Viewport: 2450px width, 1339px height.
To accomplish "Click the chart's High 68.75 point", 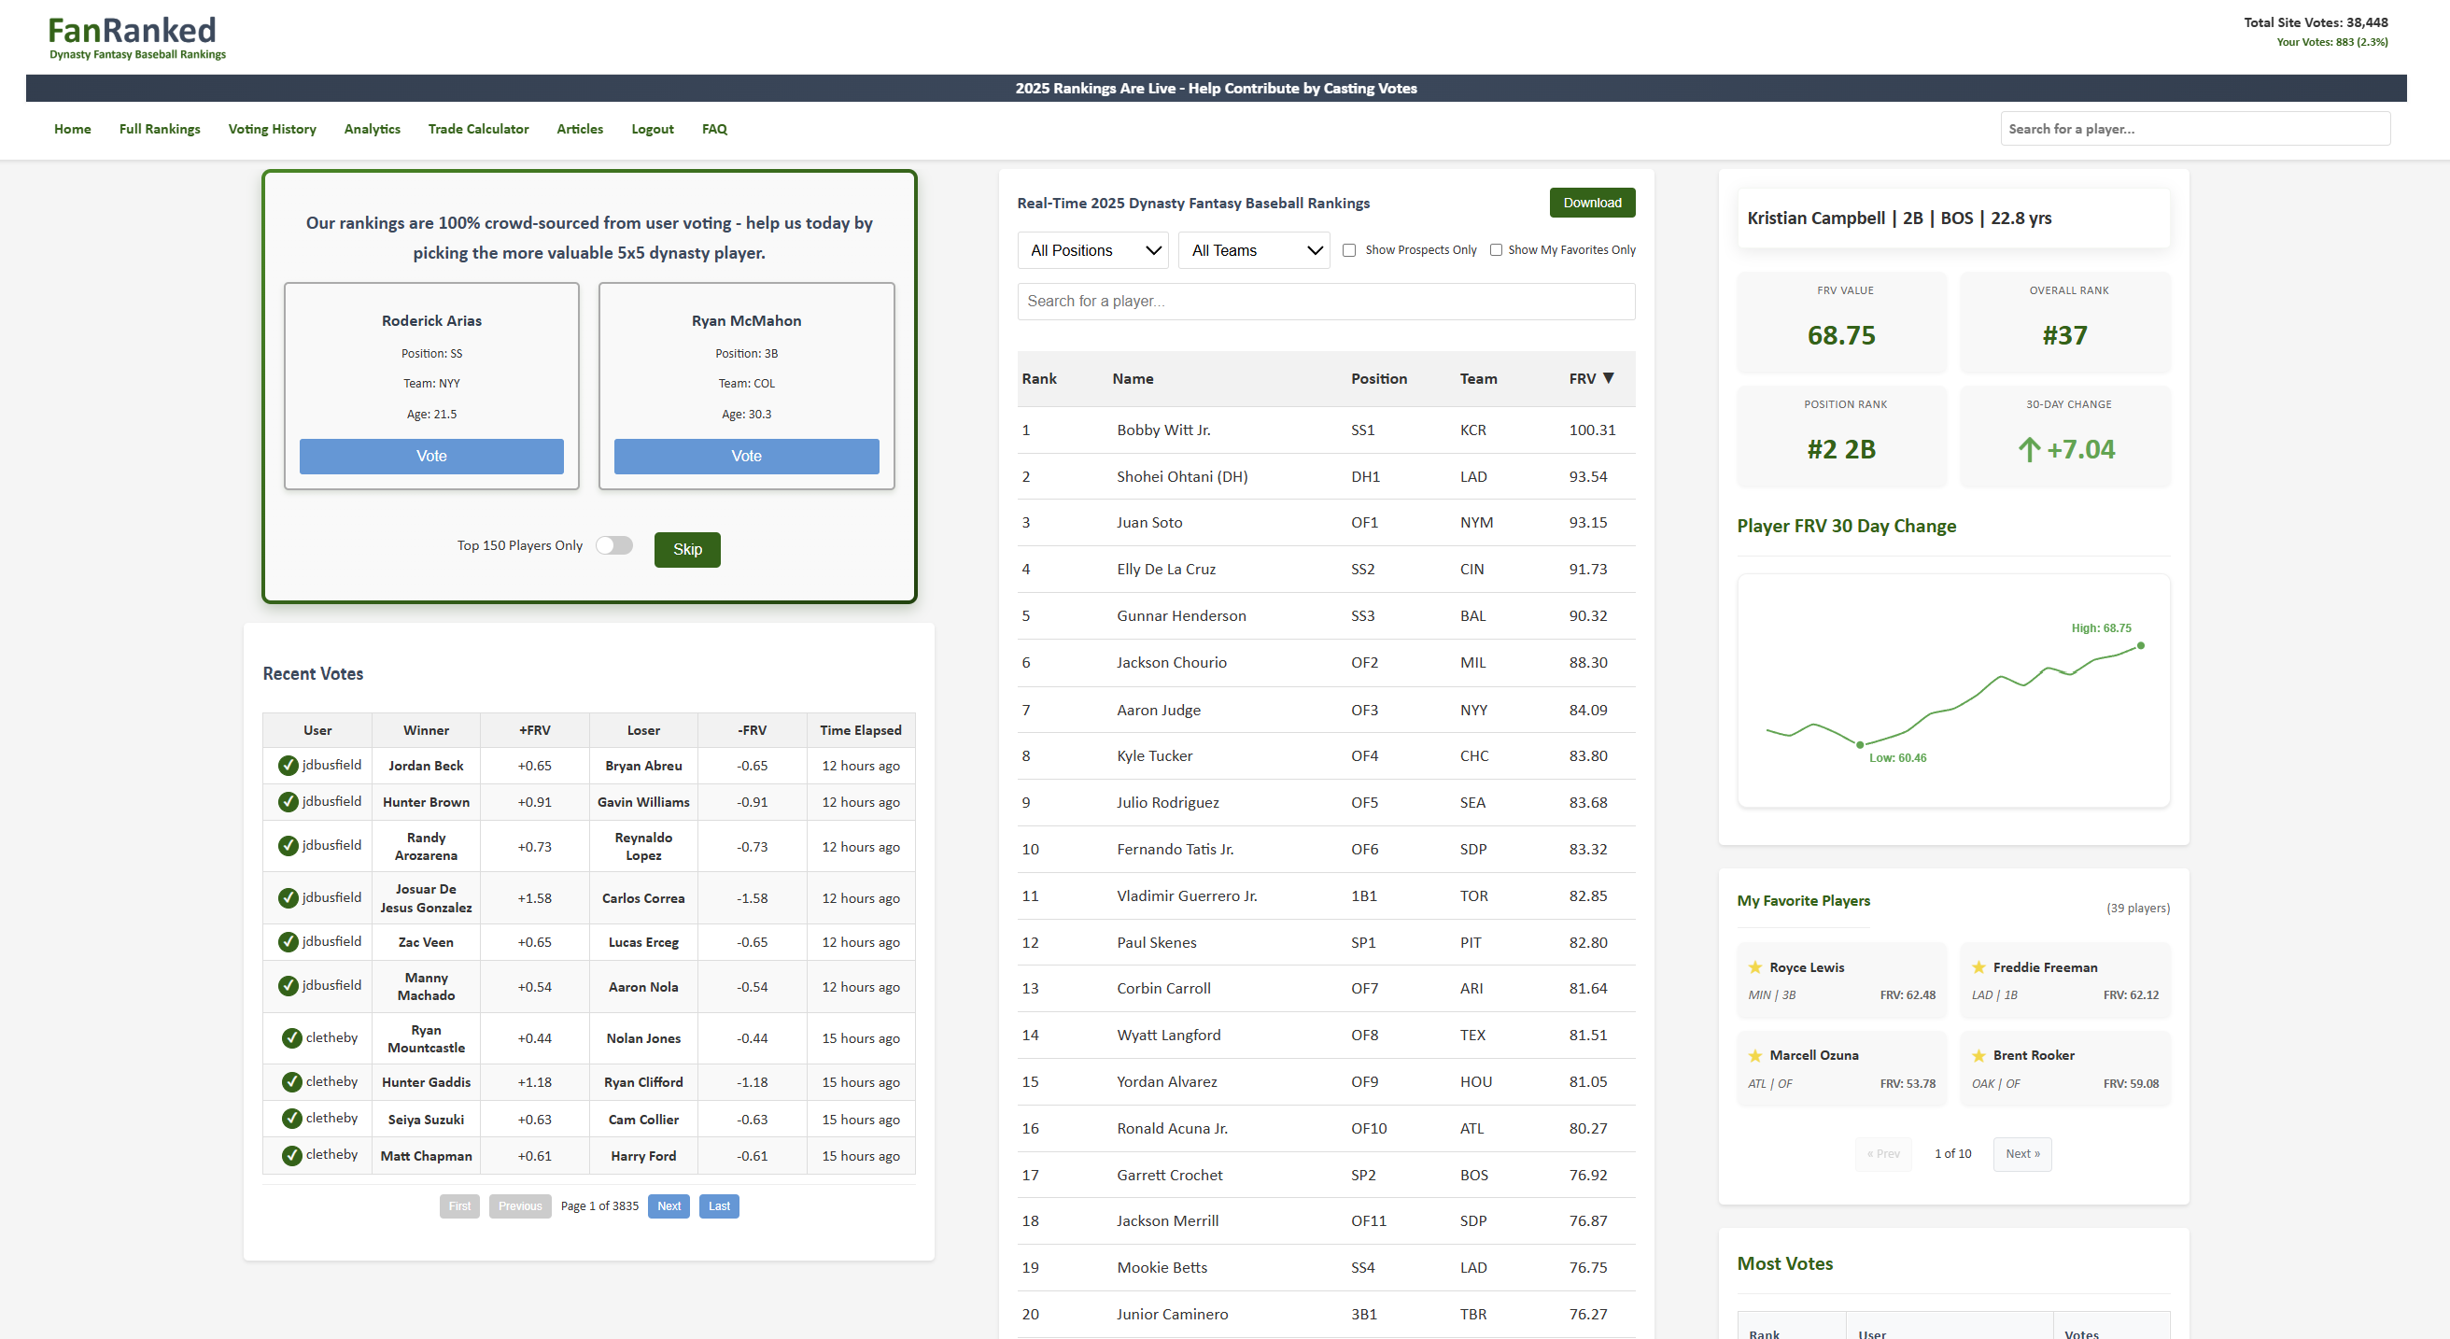I will 2140,646.
